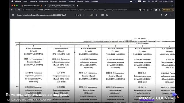Switch keyboard input source in menu bar
Screen dimensions: 184x103
click(x=139, y=1)
